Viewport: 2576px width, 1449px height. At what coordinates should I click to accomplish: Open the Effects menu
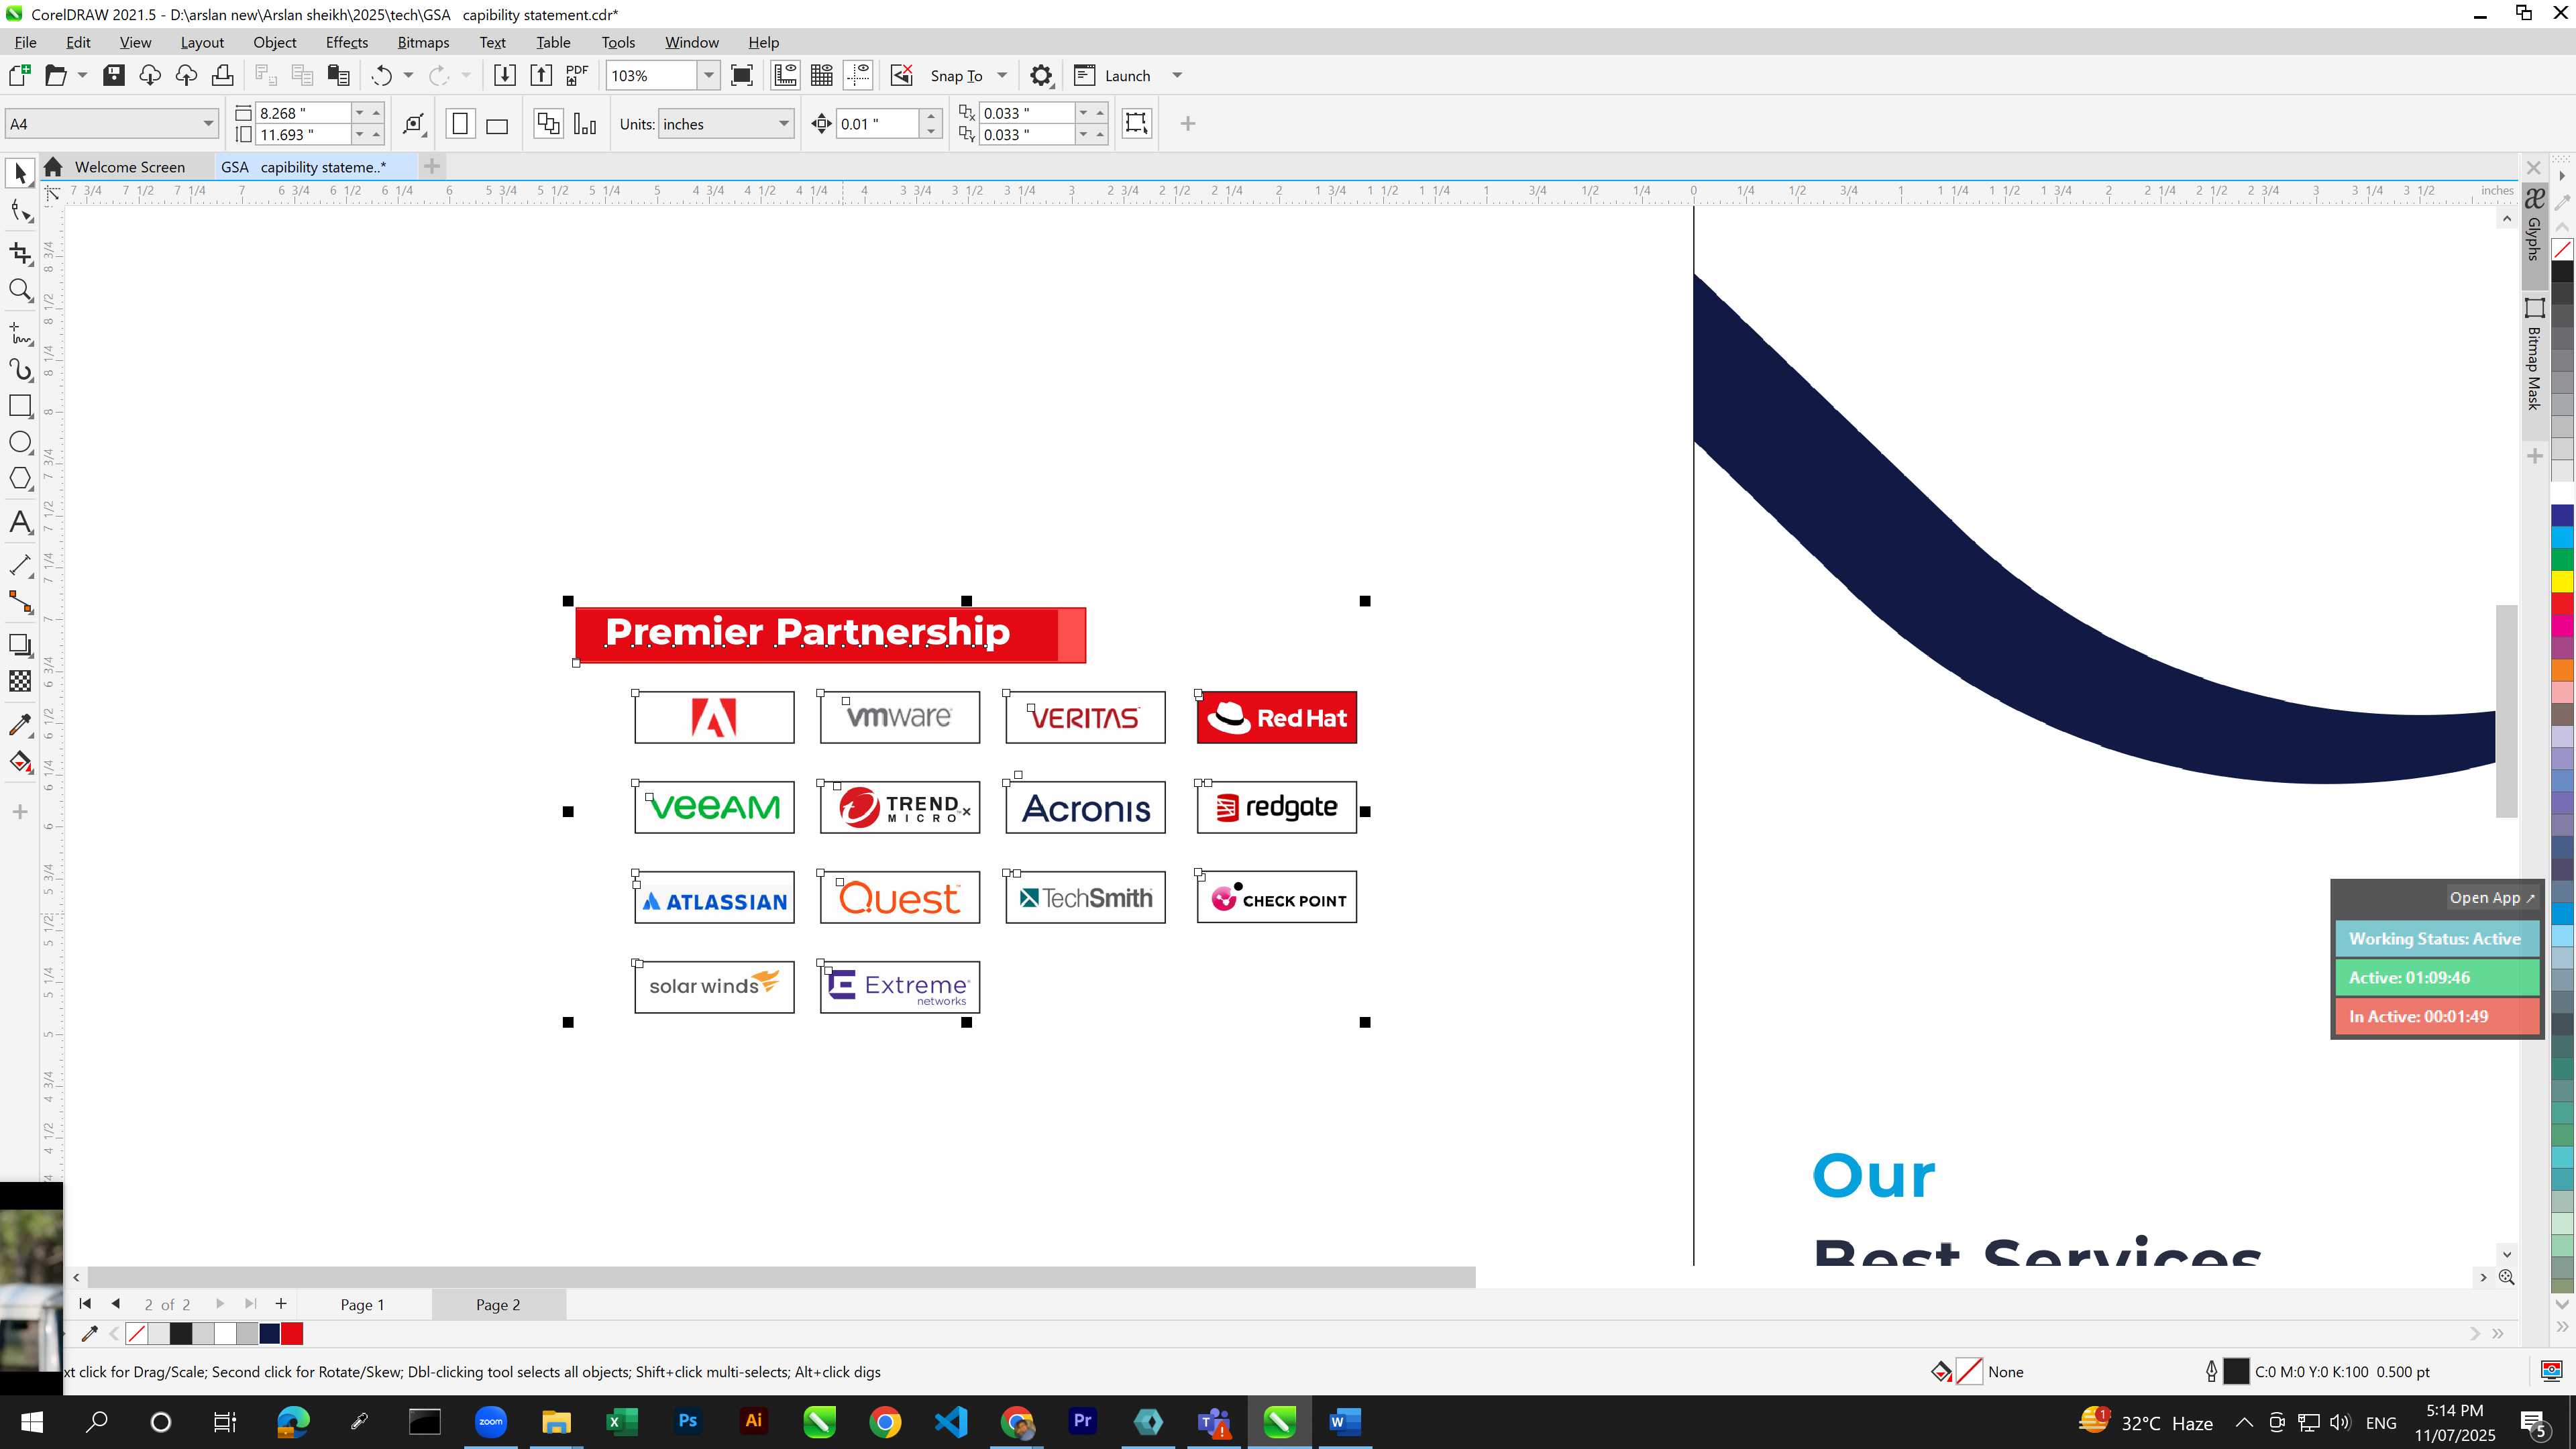(346, 42)
